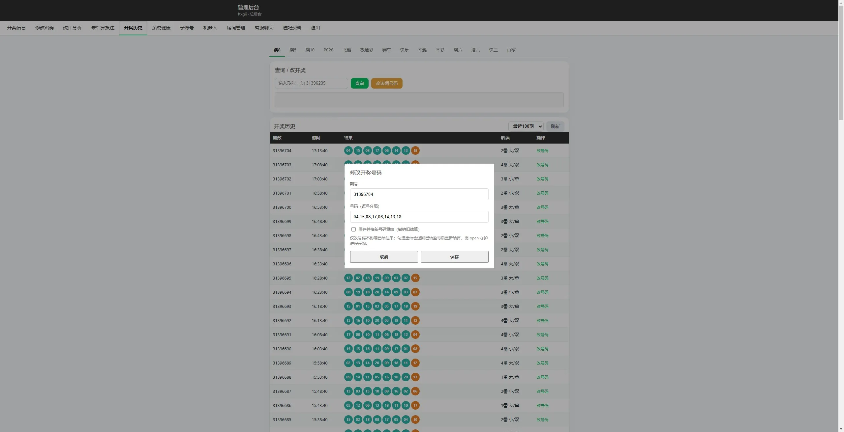Screen dimensions: 844x432
Task: Open the 幸彩 tab
Action: pos(440,50)
